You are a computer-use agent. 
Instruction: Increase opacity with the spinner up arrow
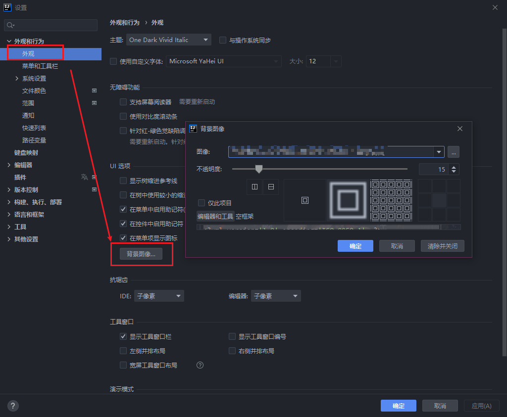[x=454, y=167]
